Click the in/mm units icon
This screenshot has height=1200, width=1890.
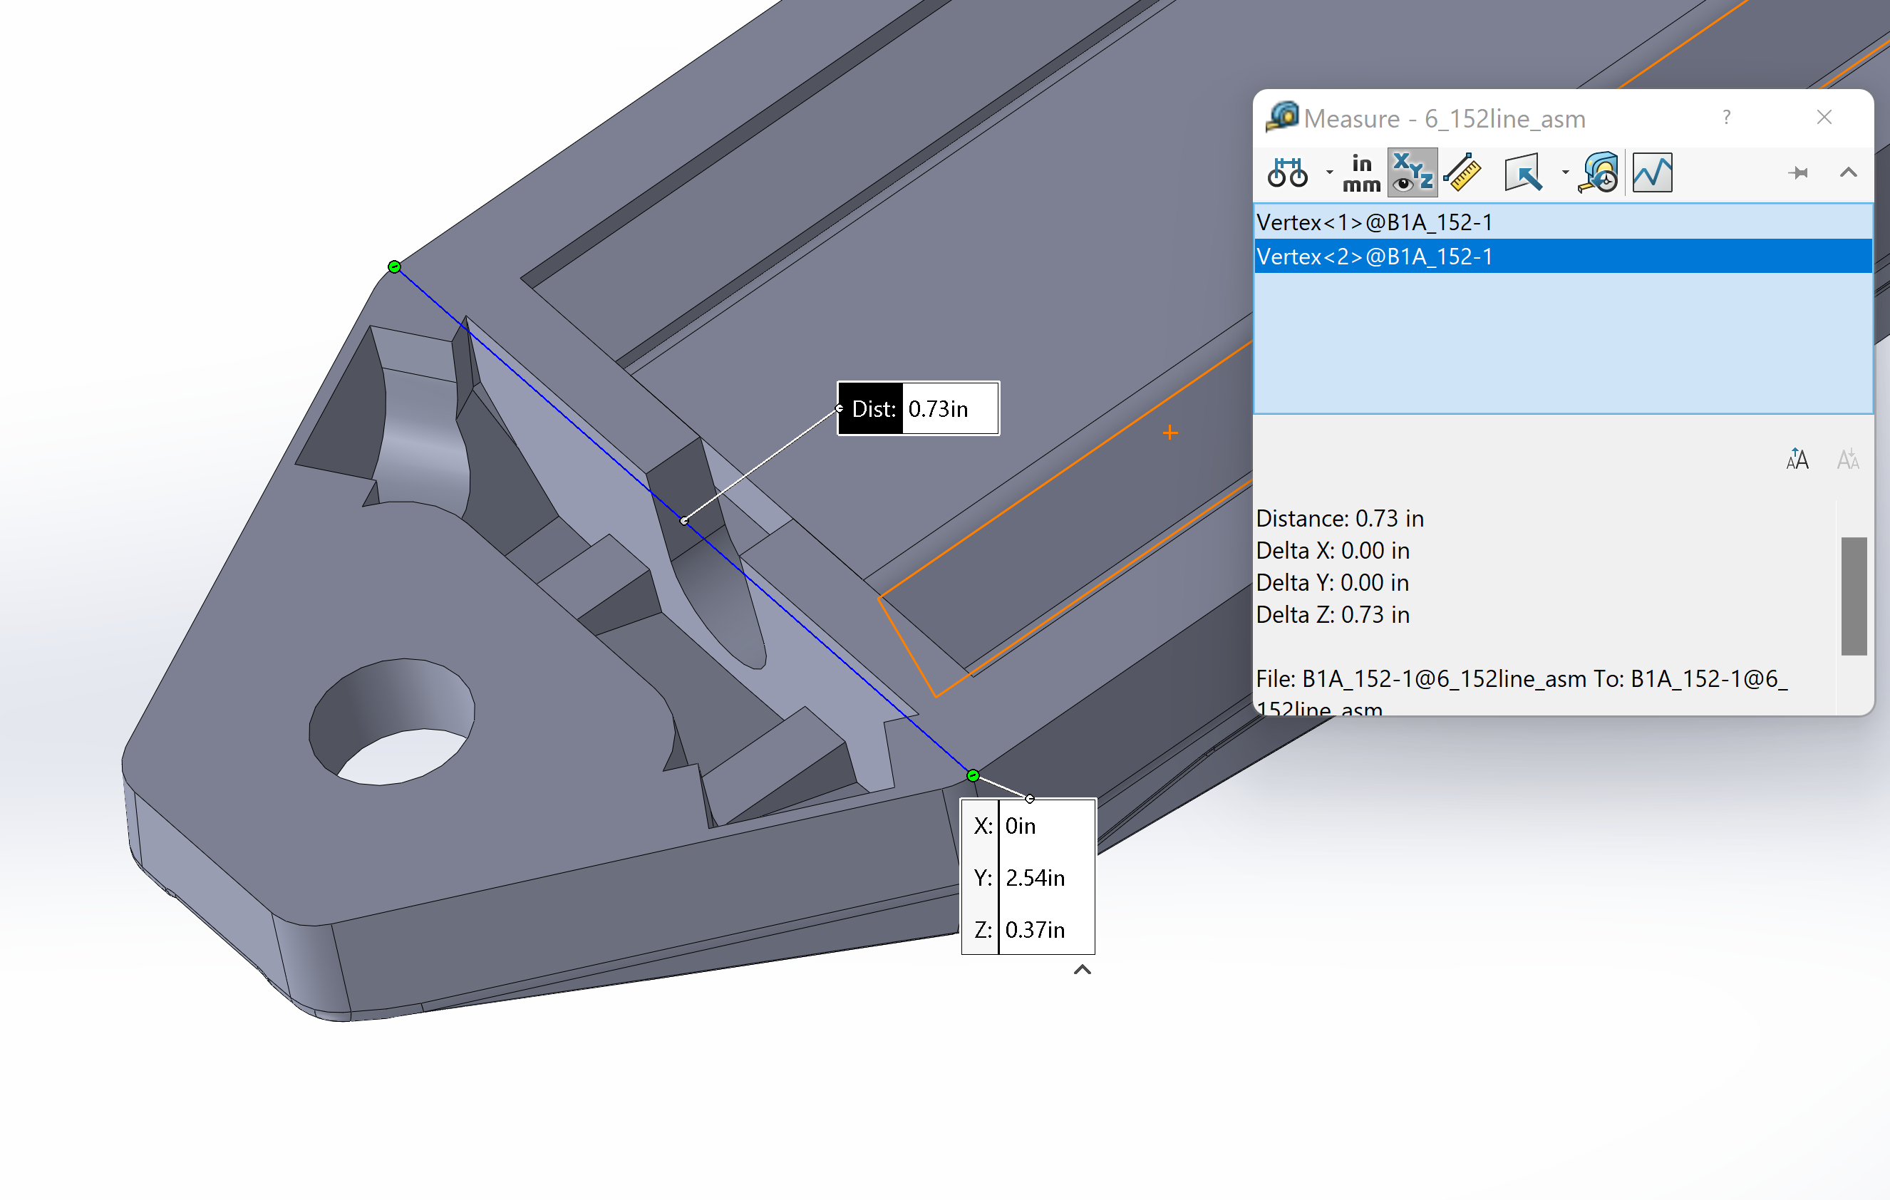tap(1362, 175)
